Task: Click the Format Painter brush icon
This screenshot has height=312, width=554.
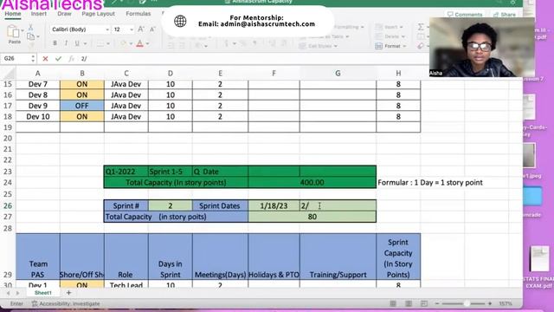Action: pyautogui.click(x=31, y=45)
